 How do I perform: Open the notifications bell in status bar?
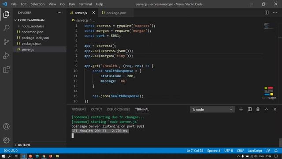click(276, 151)
